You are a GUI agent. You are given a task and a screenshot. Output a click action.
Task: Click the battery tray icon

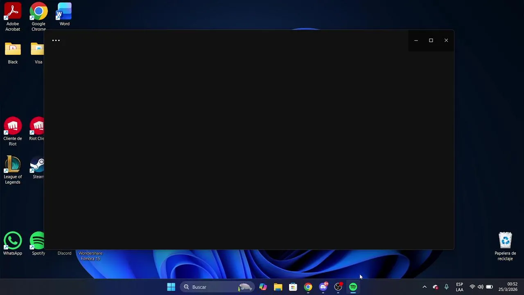point(489,287)
